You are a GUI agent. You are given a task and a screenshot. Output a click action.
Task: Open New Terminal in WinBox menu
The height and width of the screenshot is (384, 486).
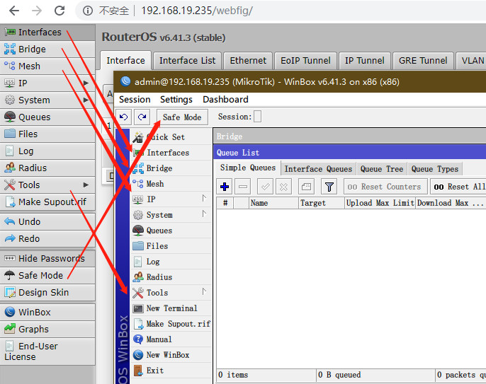(171, 308)
